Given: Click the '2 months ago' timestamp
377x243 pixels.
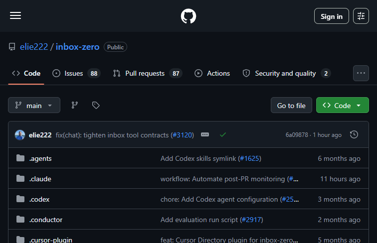Looking at the screenshot, I should [339, 220].
